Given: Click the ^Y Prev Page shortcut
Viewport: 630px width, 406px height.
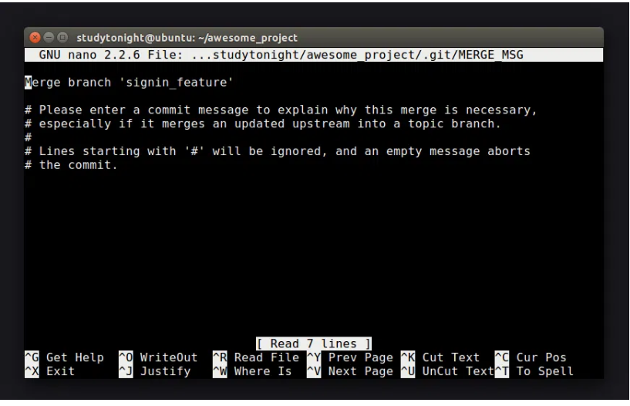Looking at the screenshot, I should pyautogui.click(x=349, y=357).
